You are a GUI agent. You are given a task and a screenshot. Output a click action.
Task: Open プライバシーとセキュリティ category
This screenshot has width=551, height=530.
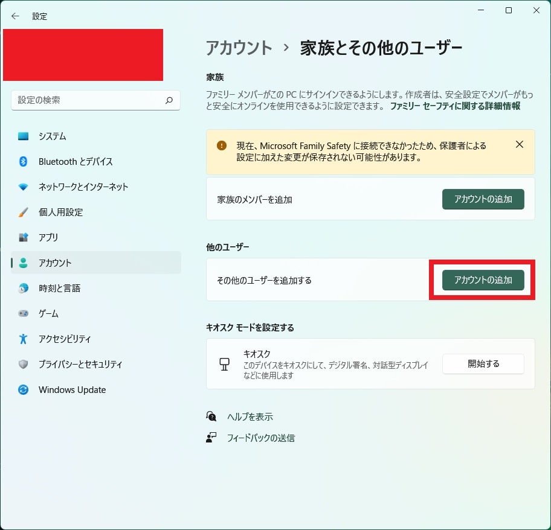96,365
